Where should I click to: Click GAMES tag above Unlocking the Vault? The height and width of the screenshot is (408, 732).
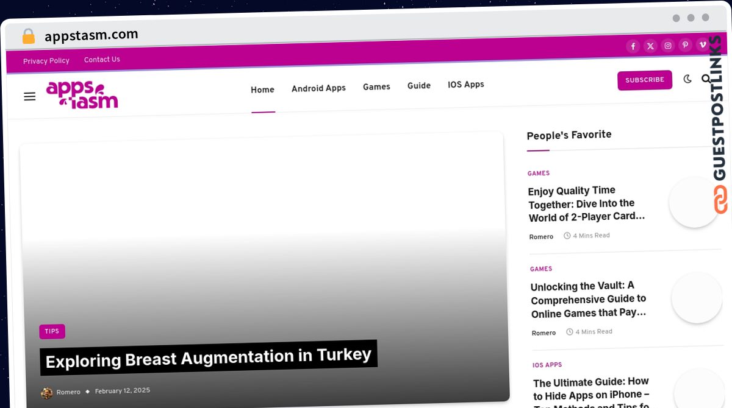(x=541, y=269)
